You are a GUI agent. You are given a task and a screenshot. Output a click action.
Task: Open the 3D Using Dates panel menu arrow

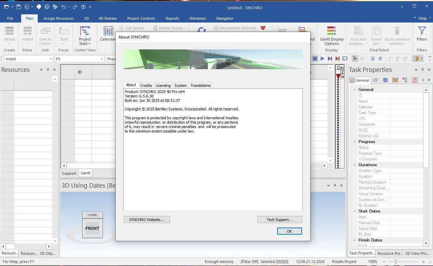(329, 186)
